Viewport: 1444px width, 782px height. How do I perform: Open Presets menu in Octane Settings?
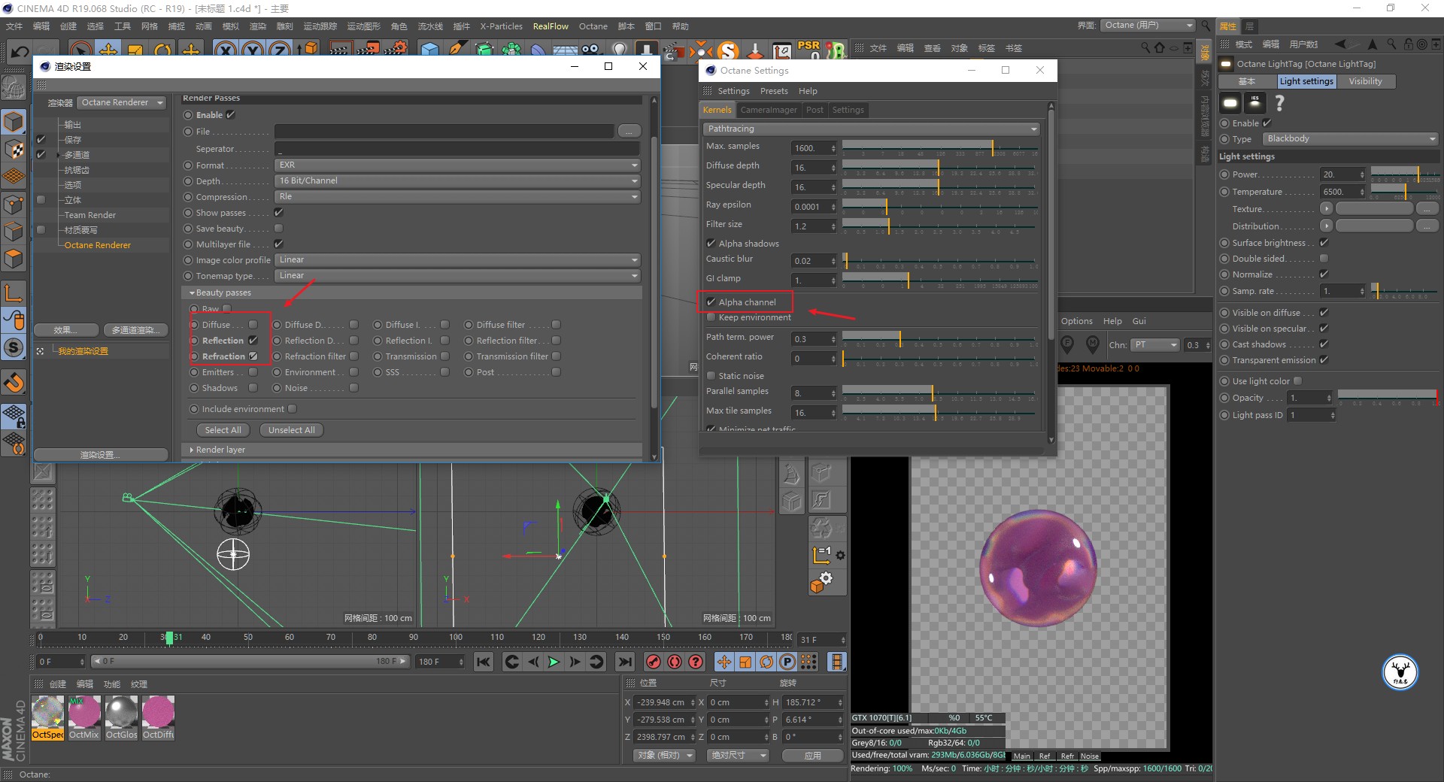(x=774, y=91)
